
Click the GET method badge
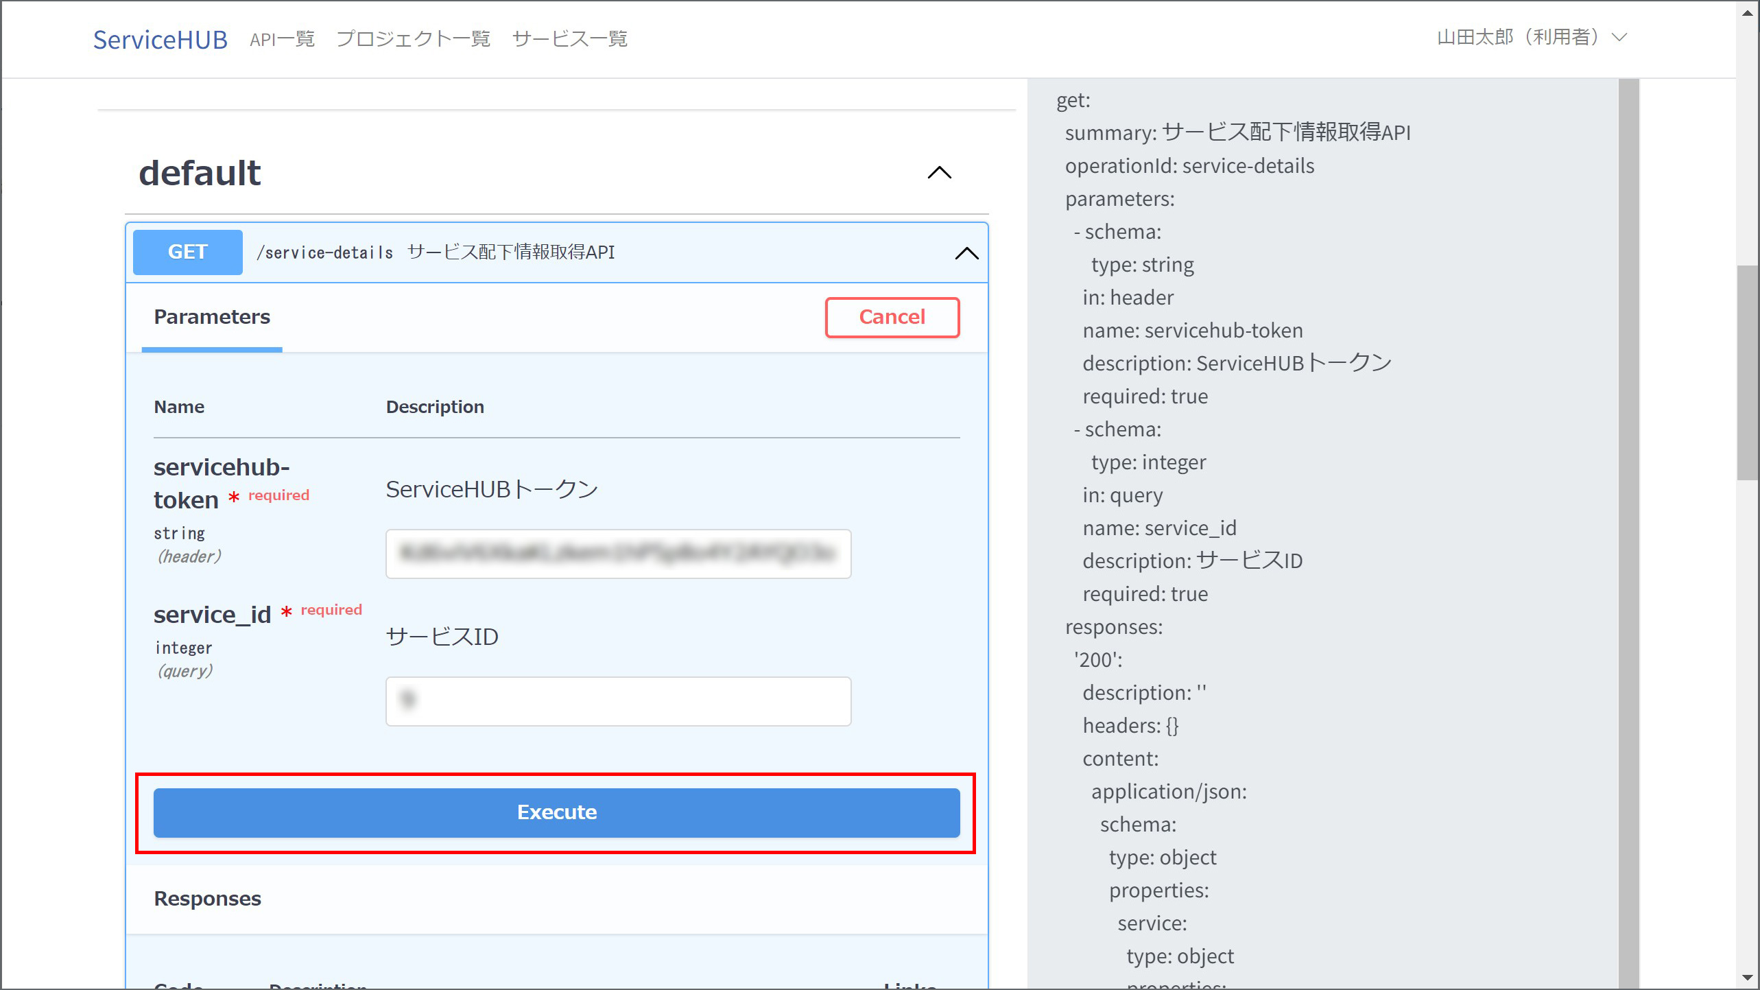pos(187,252)
